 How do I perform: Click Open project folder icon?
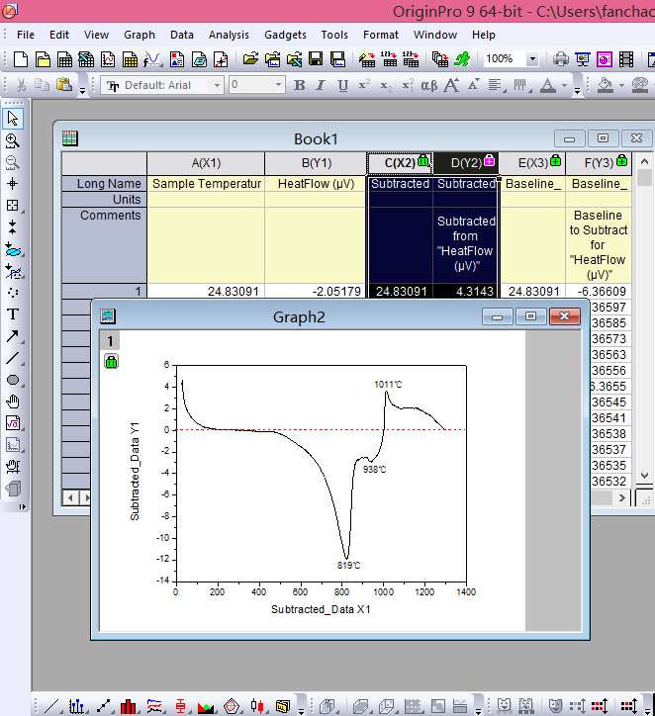250,59
